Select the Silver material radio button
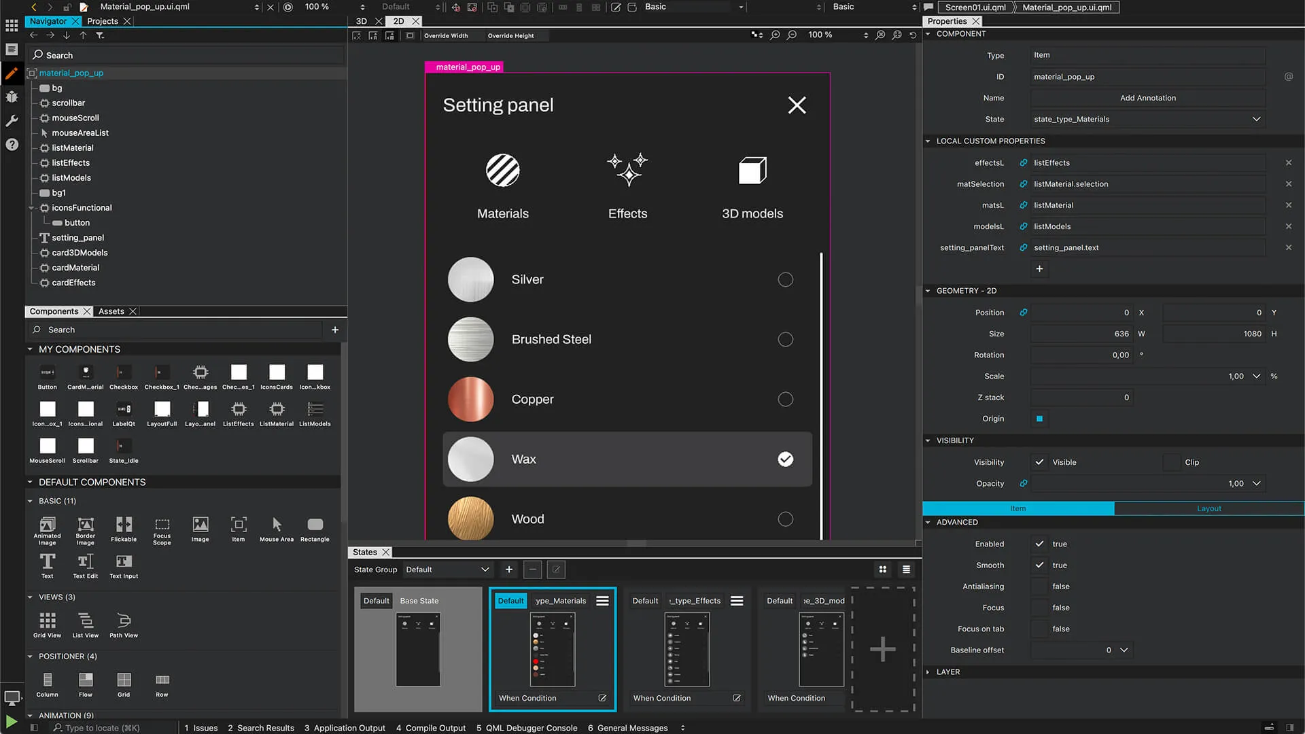 785,280
